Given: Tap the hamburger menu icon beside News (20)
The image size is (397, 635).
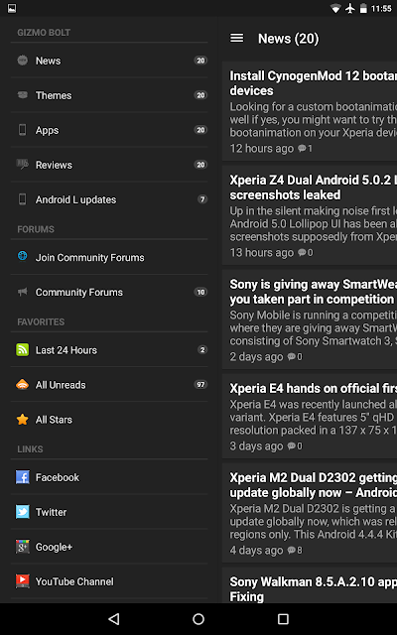Looking at the screenshot, I should [237, 38].
